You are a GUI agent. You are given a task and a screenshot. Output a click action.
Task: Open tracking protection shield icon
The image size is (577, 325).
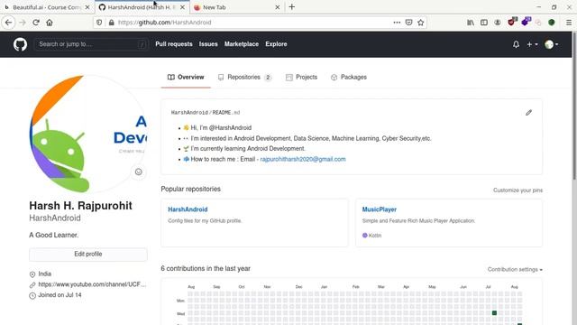(x=99, y=23)
